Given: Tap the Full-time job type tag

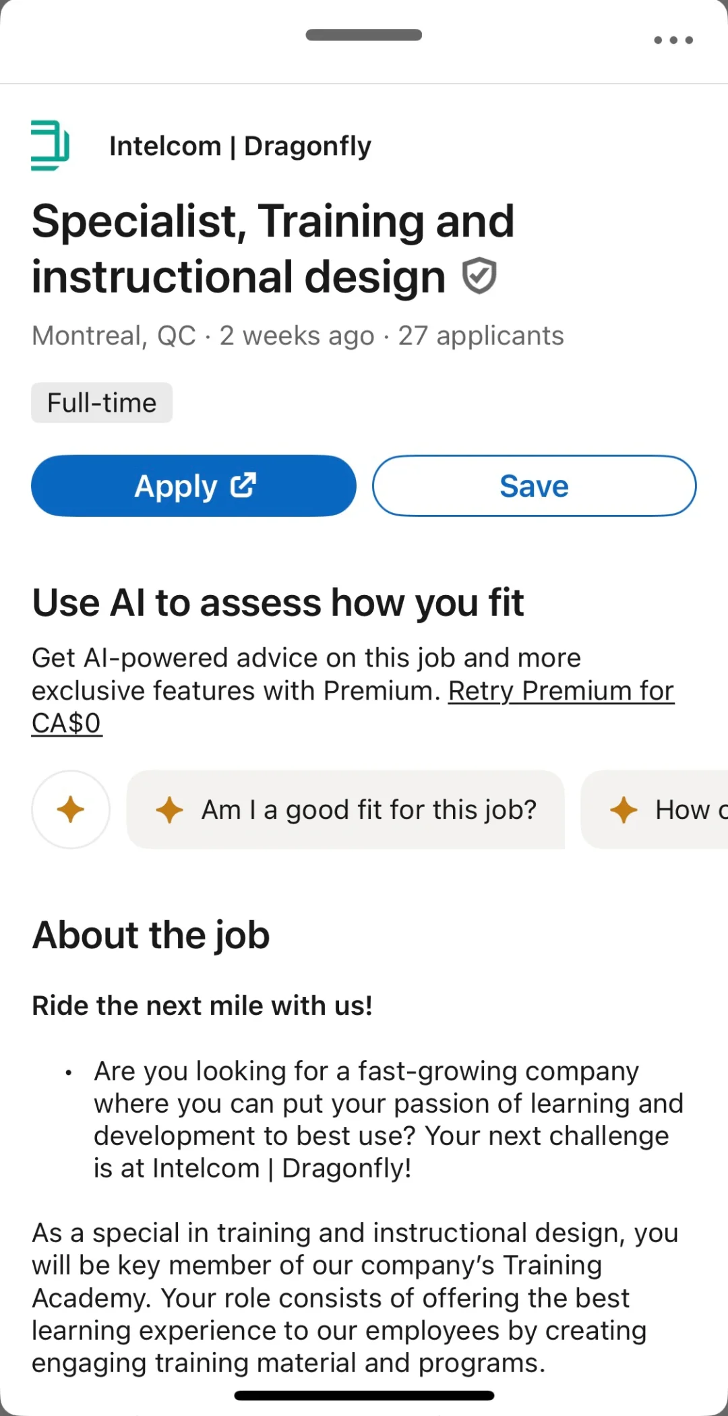Looking at the screenshot, I should [102, 403].
